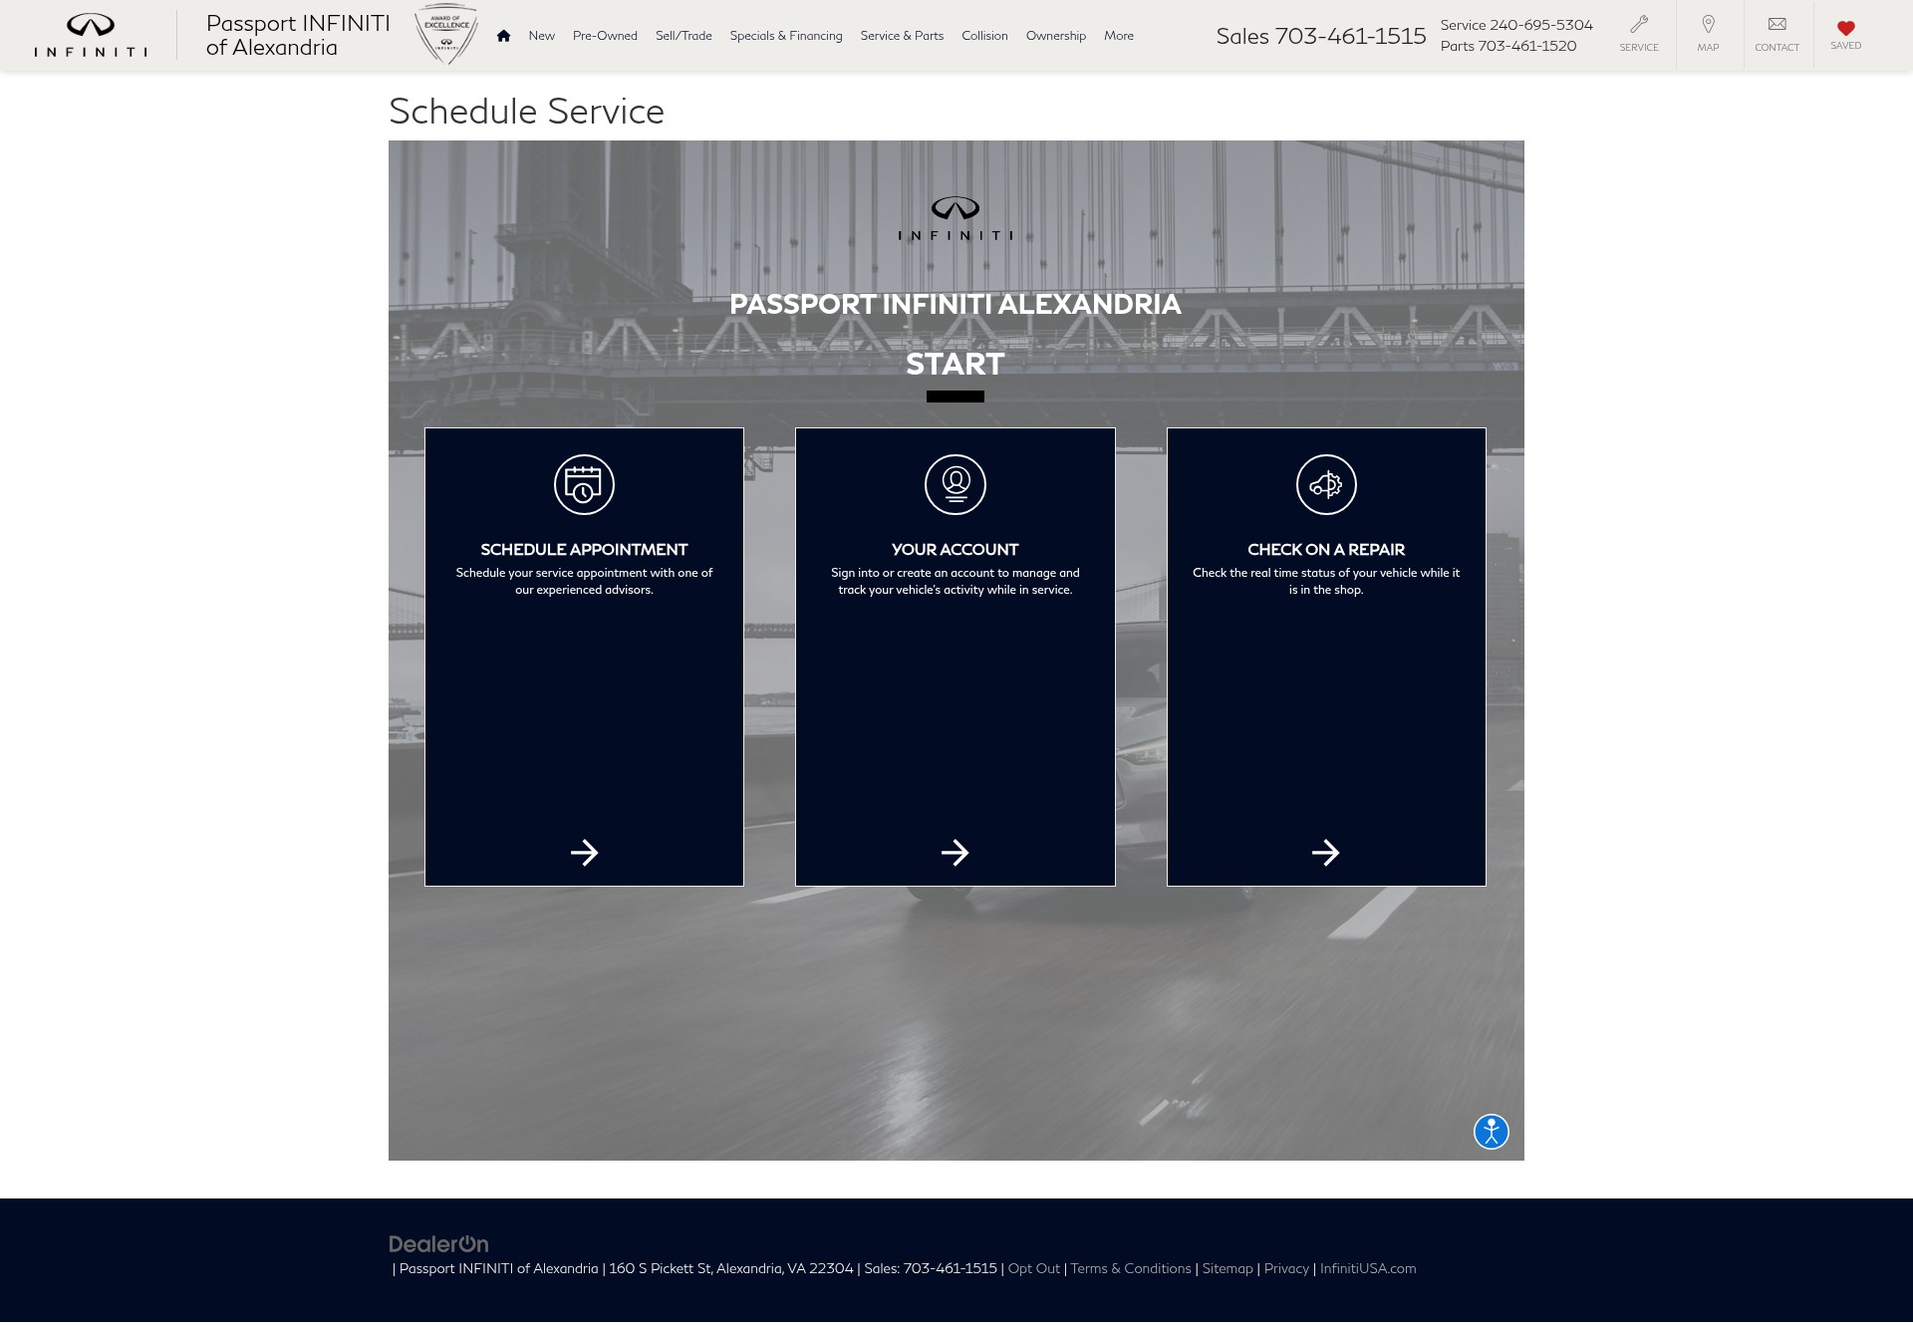Select SCHEDULE APPOINTMENT heading
The image size is (1913, 1326).
click(x=584, y=550)
